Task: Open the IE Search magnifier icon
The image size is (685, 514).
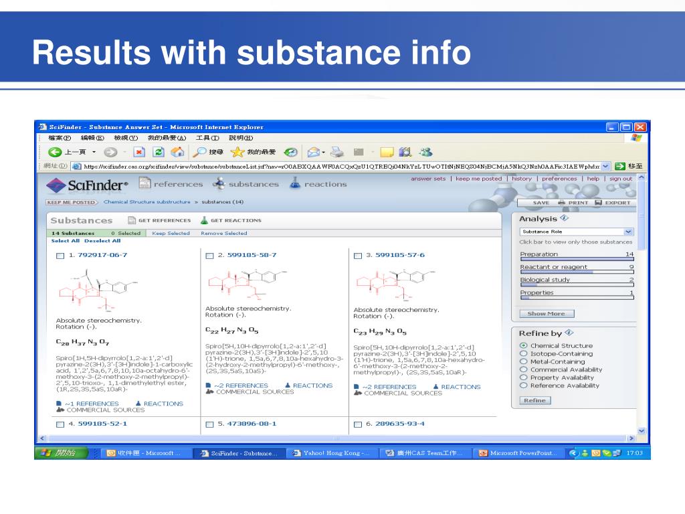Action: pos(199,152)
